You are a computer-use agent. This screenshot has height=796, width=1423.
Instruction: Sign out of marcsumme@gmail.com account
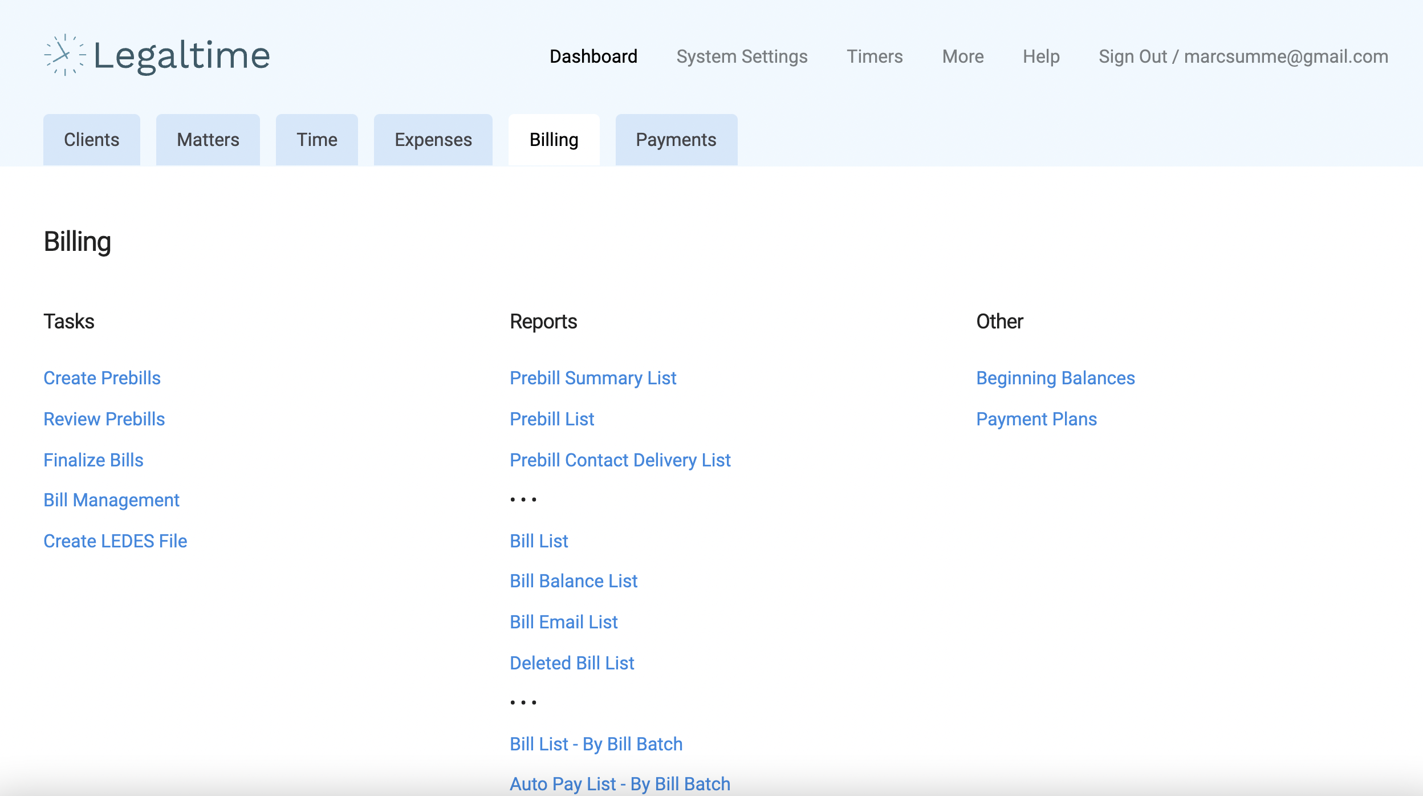click(x=1243, y=56)
